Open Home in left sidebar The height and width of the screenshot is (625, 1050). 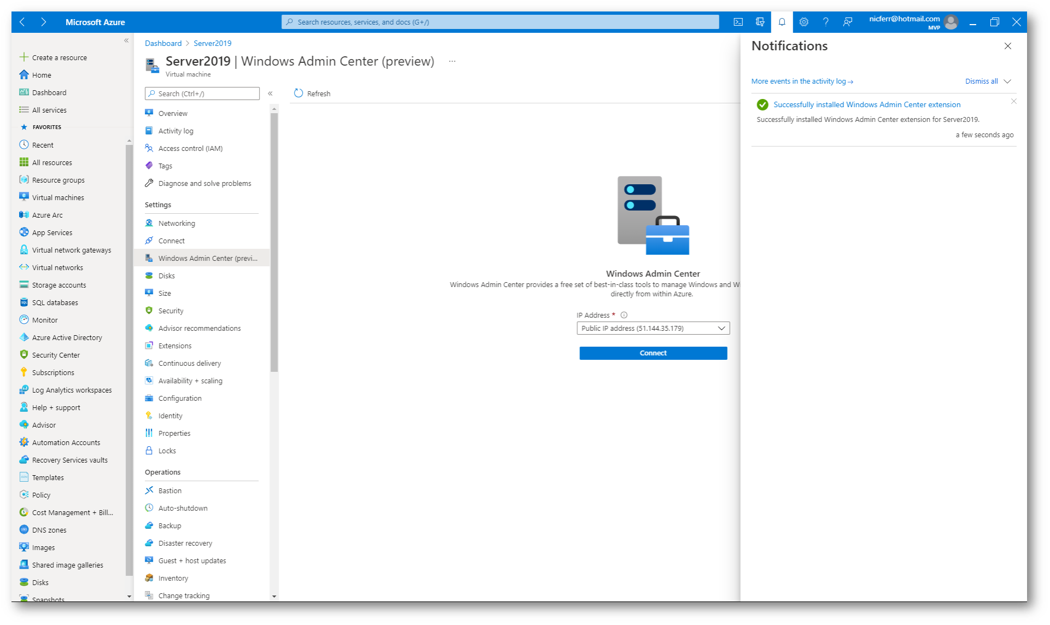(42, 75)
